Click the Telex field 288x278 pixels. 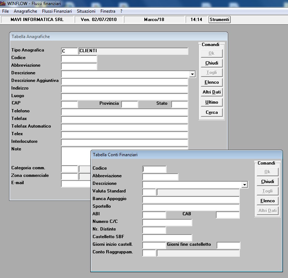(124, 135)
